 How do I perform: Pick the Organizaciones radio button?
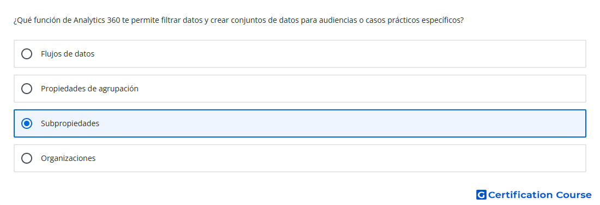(x=27, y=158)
